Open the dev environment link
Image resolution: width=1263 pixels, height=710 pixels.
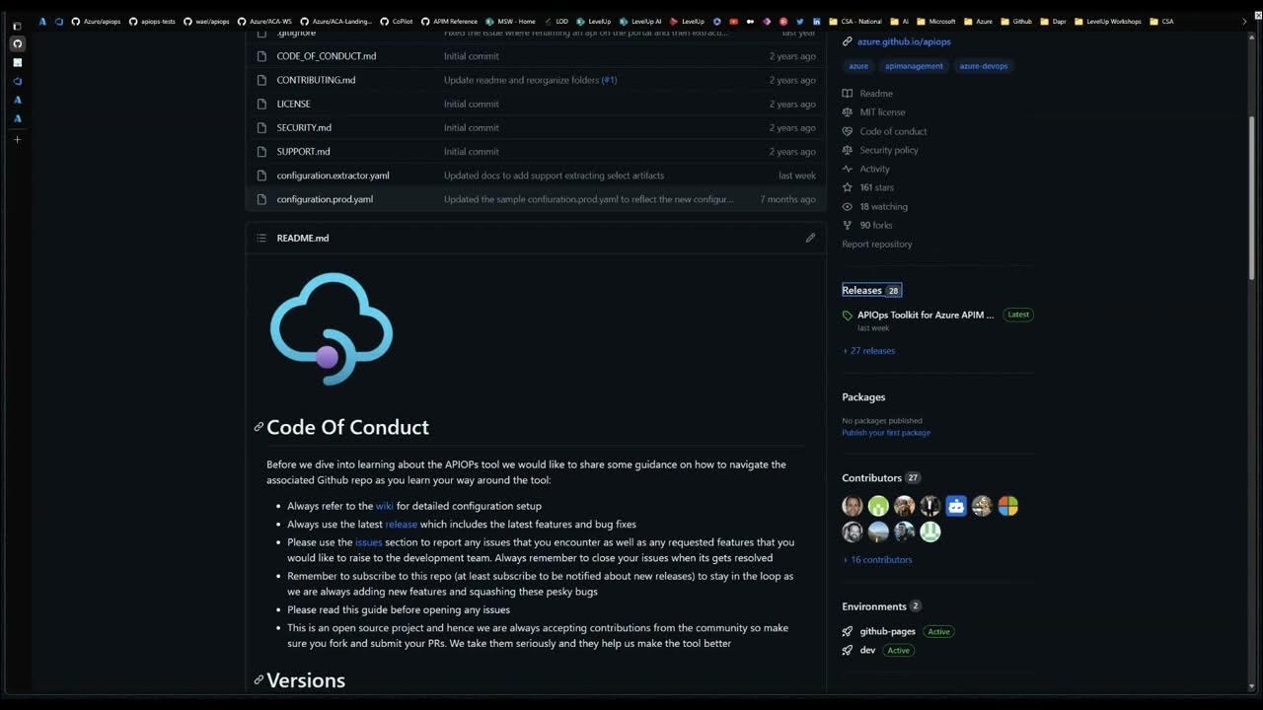point(867,650)
